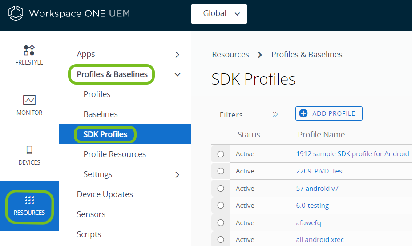Select radio for 2209_PiVD_Test row

click(221, 171)
